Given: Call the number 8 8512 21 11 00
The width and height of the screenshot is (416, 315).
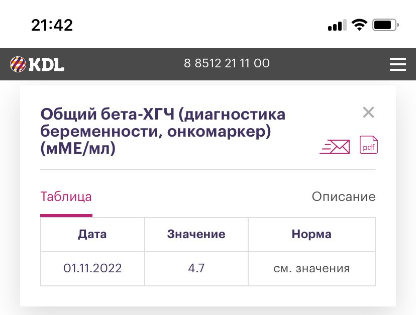Looking at the screenshot, I should 227,63.
